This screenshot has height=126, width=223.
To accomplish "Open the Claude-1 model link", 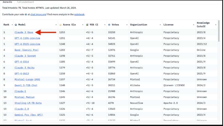I will tap(20, 91).
